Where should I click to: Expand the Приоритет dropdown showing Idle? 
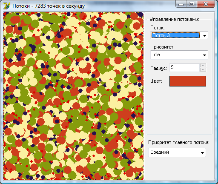179,55
